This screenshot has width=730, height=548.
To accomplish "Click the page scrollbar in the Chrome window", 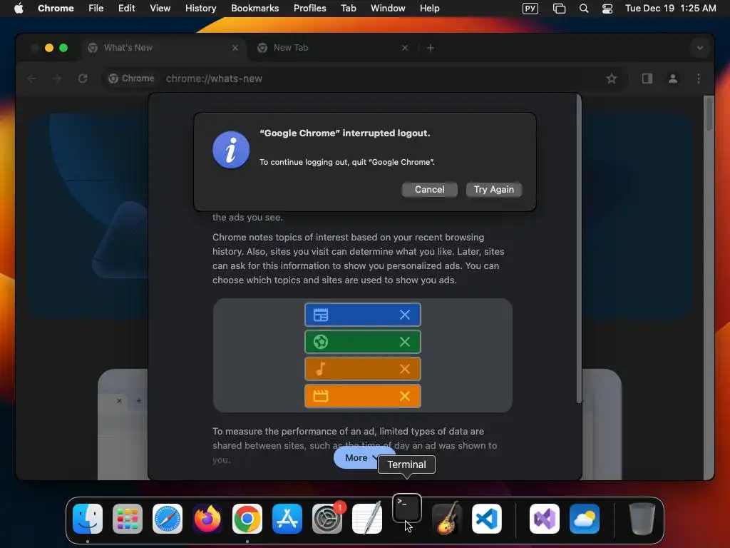I will click(x=709, y=113).
